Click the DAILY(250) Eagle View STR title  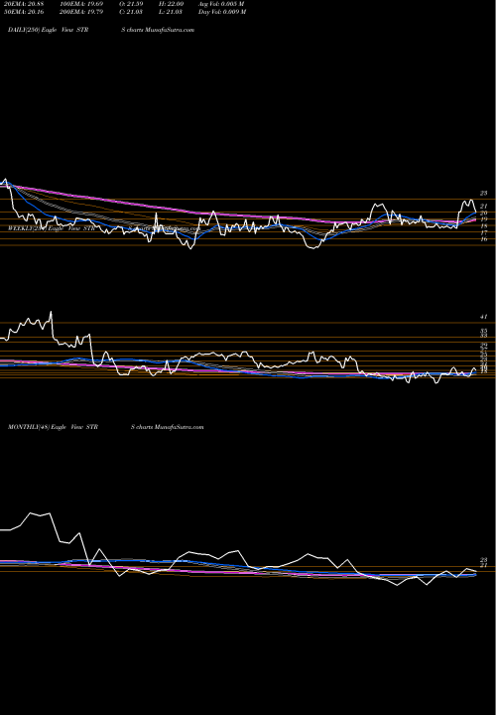(x=49, y=30)
